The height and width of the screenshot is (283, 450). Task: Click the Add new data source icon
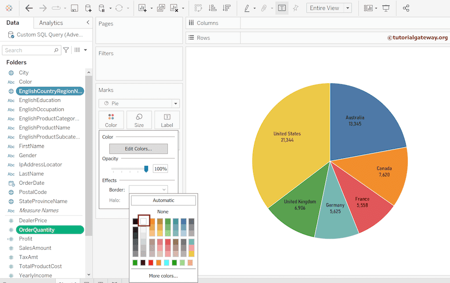point(88,8)
